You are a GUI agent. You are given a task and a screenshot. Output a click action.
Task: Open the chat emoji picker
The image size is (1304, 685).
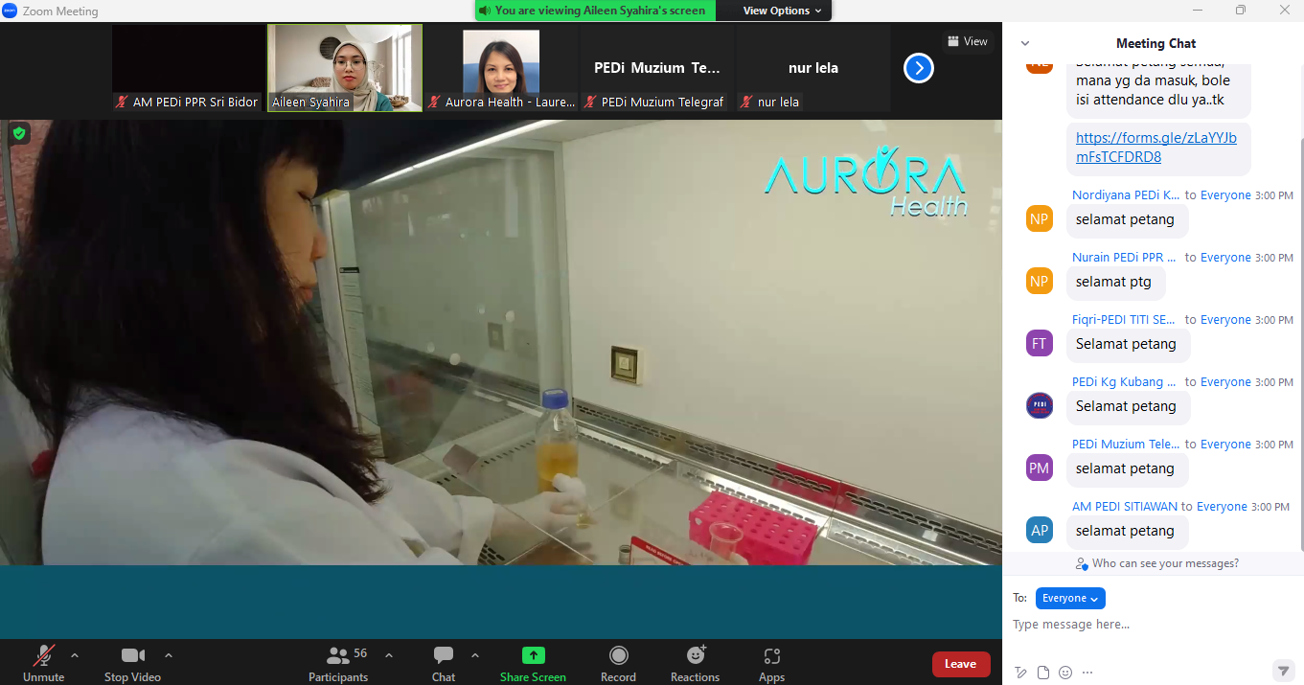coord(1065,673)
